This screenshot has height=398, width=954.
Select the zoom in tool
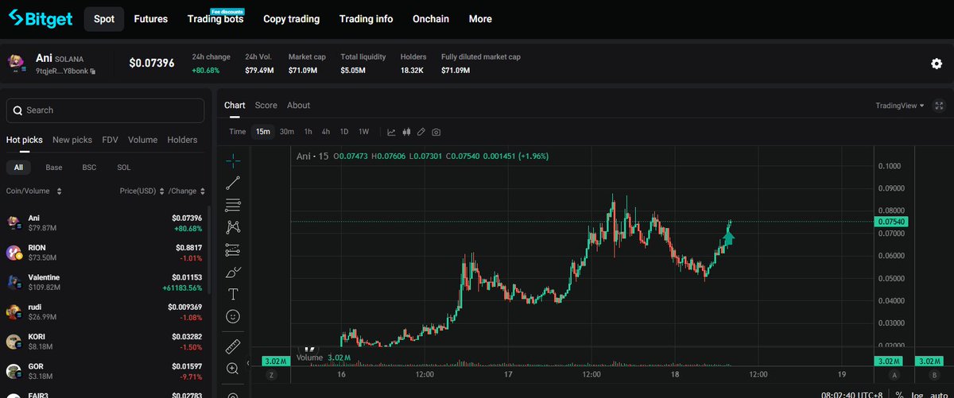pos(233,369)
